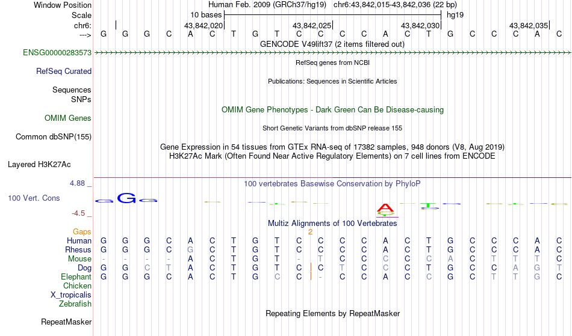Click the Elephant alignment row label

tap(76, 277)
